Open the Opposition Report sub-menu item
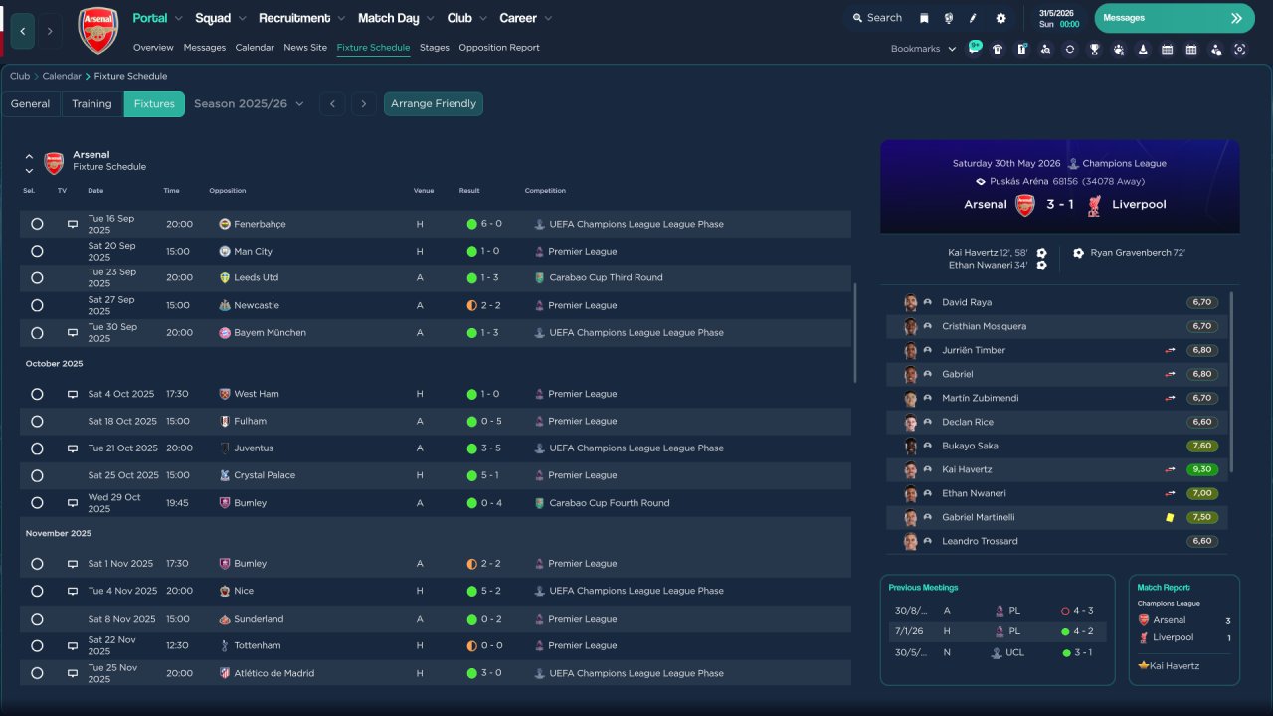1273x716 pixels. (498, 48)
